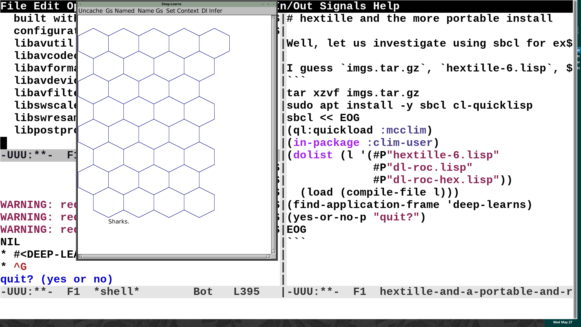Click the Wed May 27 date in panel
Image resolution: width=581 pixels, height=327 pixels.
pyautogui.click(x=563, y=322)
